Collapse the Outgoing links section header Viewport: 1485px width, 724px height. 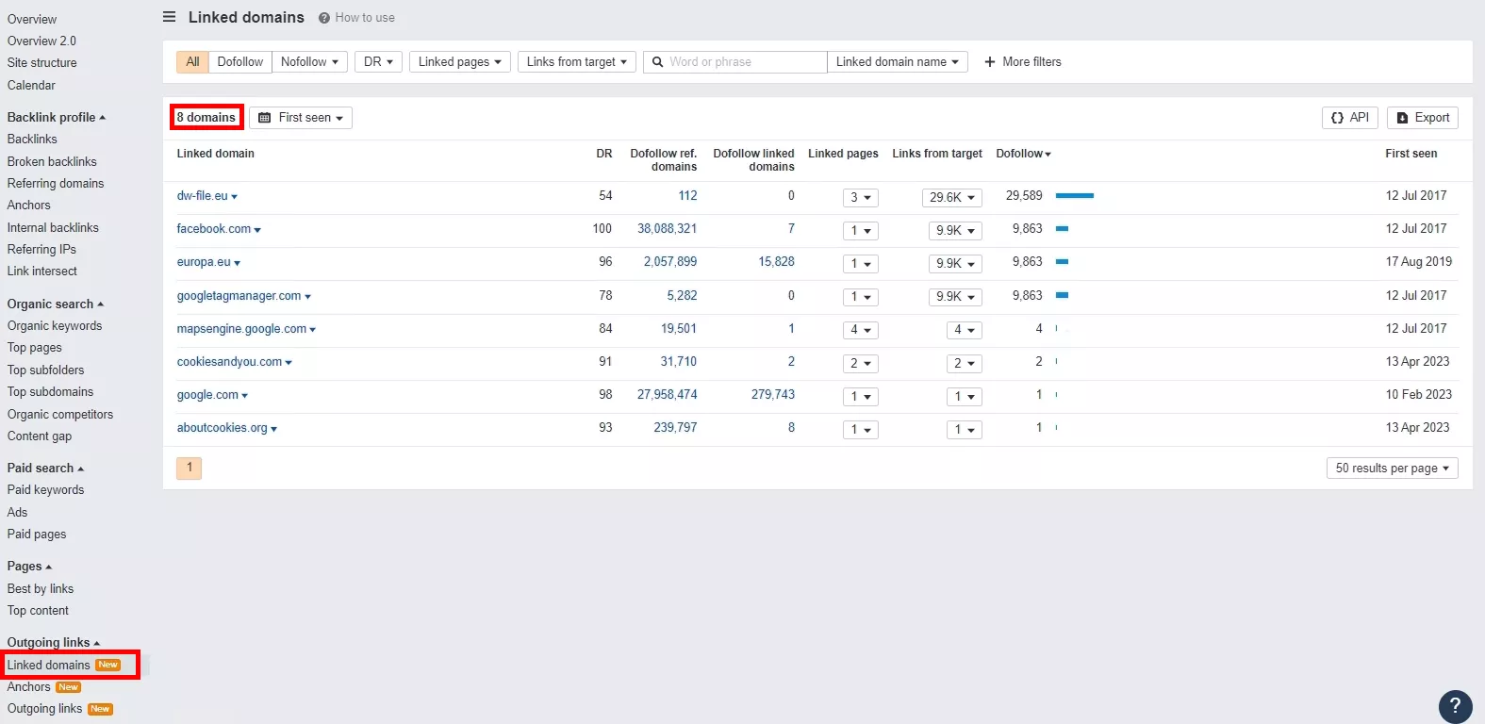point(54,643)
